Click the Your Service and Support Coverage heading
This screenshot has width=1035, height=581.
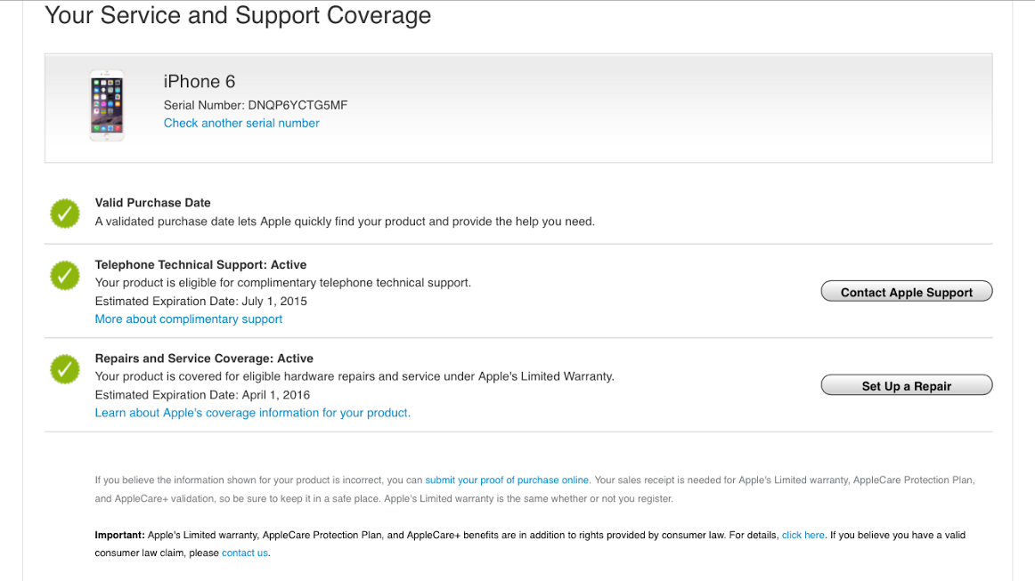238,15
